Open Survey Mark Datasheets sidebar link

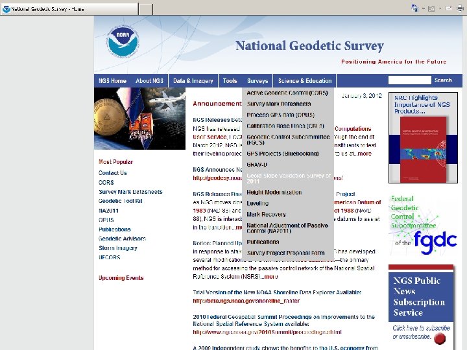pyautogui.click(x=130, y=192)
